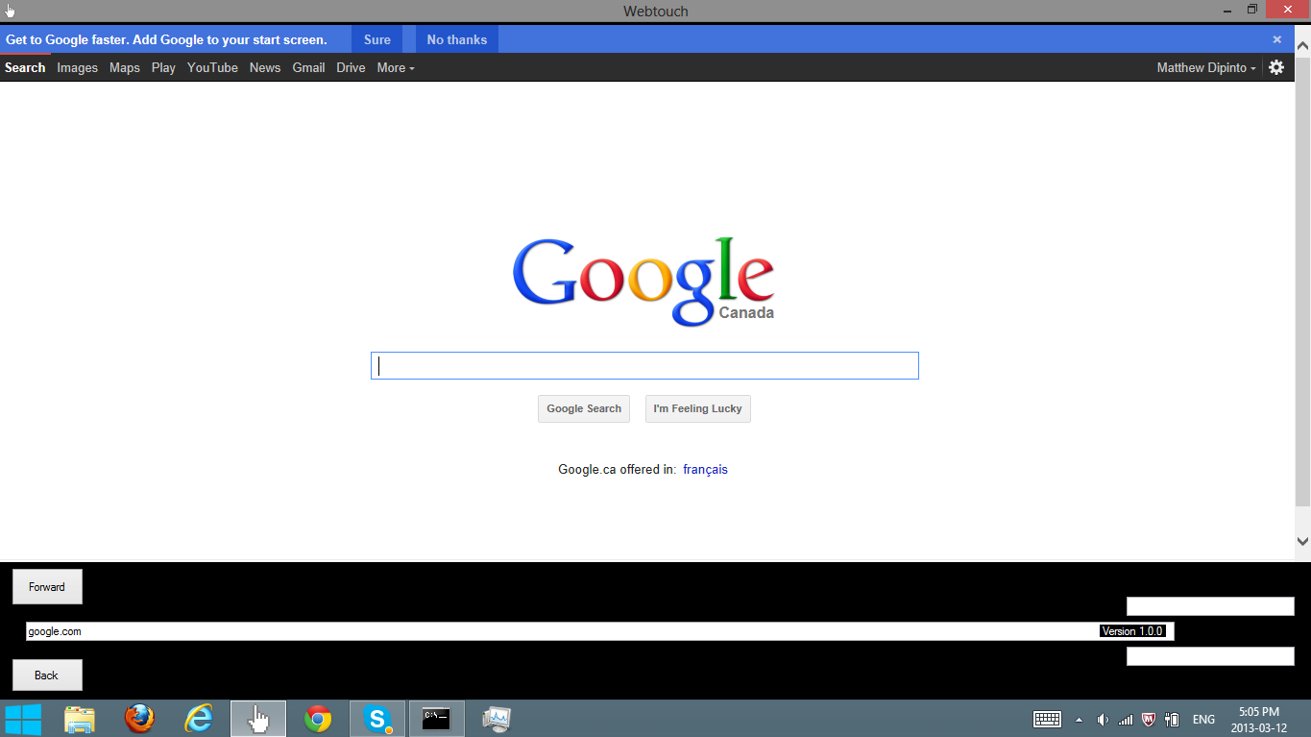This screenshot has width=1311, height=737.
Task: Click the ENG language indicator
Action: pos(1203,720)
